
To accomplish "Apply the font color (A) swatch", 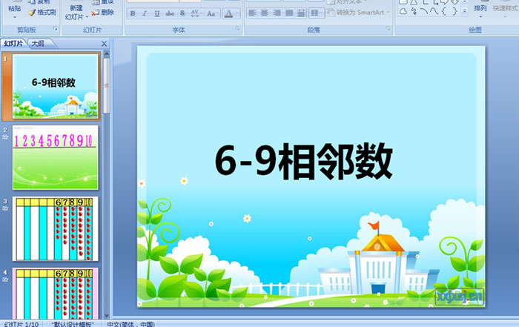I will (228, 13).
